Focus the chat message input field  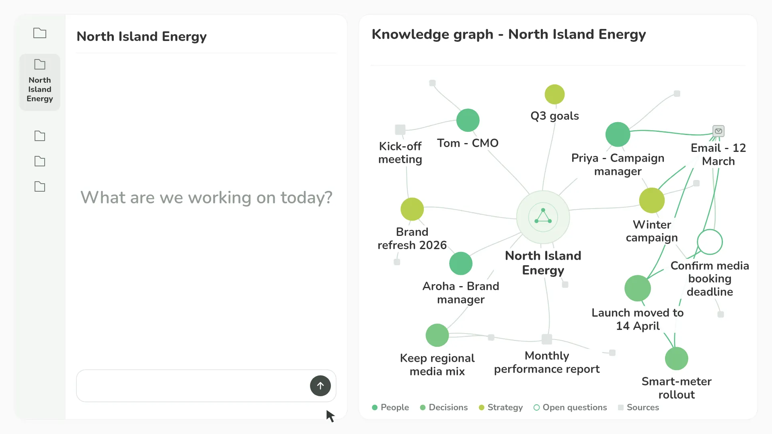192,386
